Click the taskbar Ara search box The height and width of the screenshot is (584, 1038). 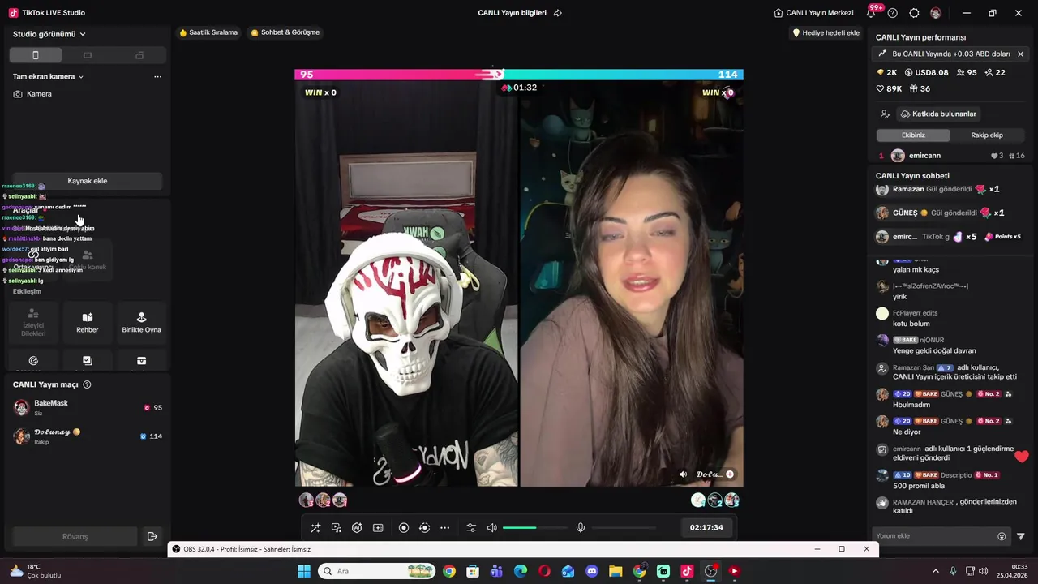(x=376, y=571)
